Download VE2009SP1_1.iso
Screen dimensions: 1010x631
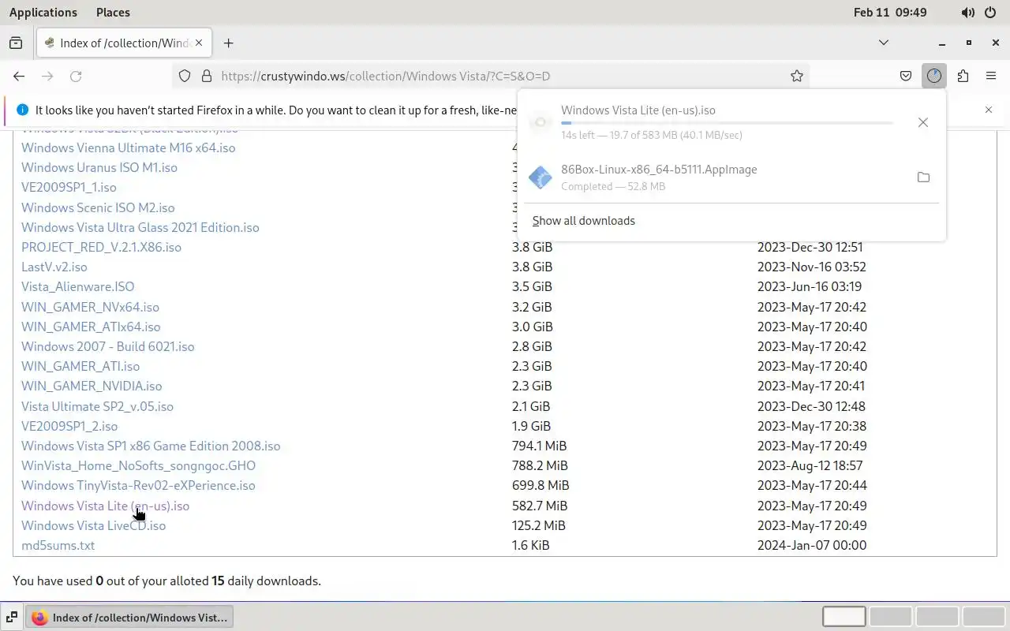coord(69,187)
